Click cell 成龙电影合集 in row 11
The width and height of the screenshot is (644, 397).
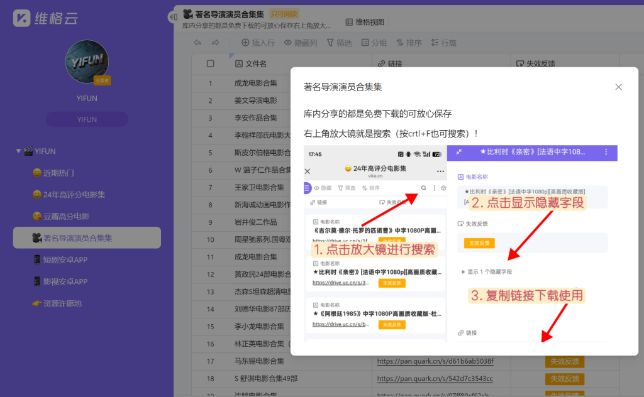(x=255, y=257)
